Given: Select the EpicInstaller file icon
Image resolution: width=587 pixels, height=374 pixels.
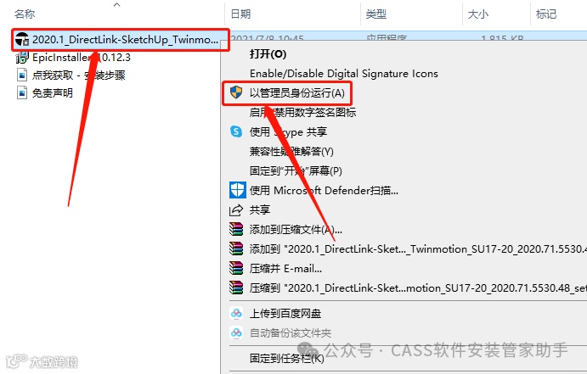Looking at the screenshot, I should pos(22,58).
